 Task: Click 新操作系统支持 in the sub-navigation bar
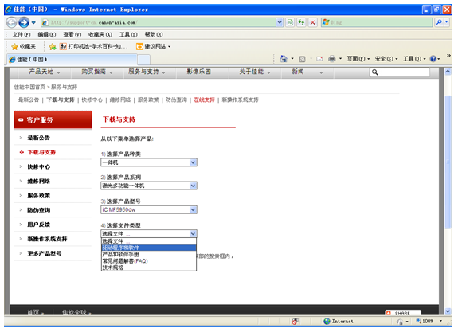[240, 100]
